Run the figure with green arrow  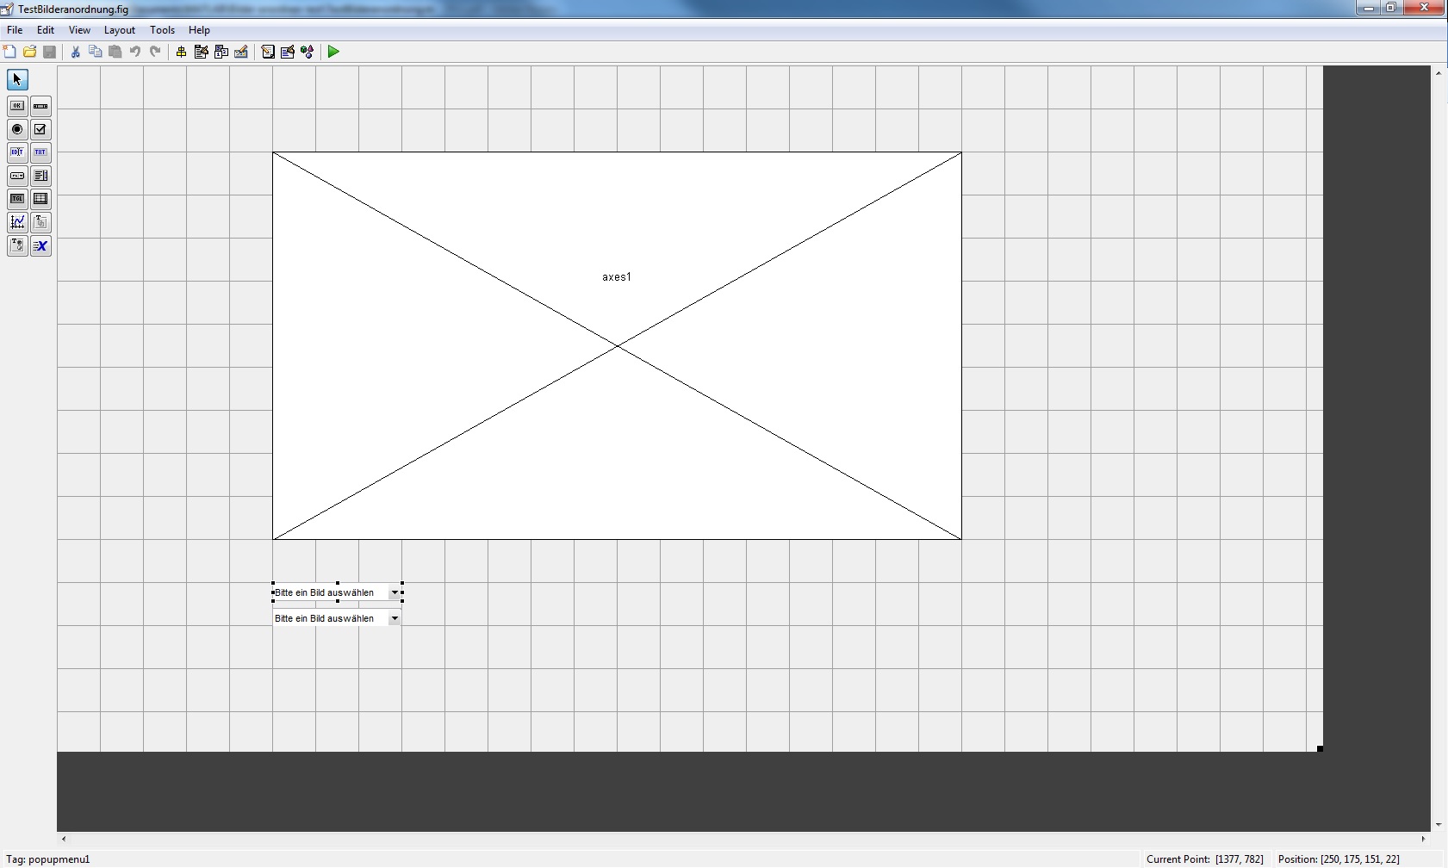click(x=333, y=52)
